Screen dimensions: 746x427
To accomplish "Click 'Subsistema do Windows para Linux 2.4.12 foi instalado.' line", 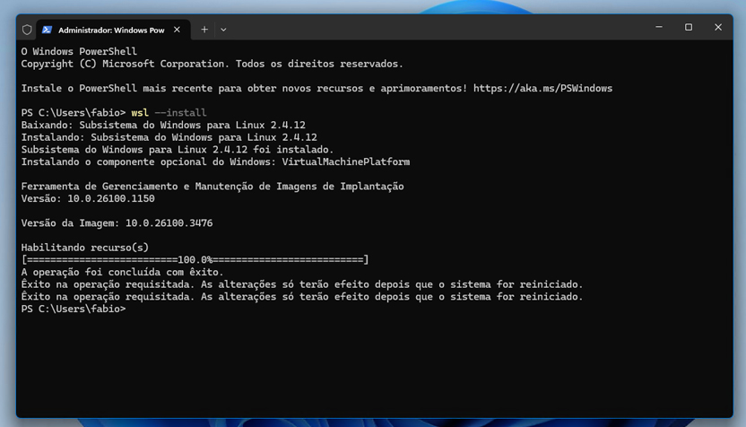I will point(178,150).
